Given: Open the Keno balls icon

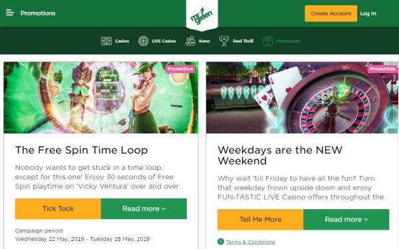Looking at the screenshot, I should 190,41.
